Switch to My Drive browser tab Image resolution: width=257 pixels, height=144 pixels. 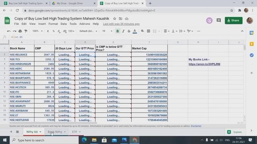tap(73, 3)
